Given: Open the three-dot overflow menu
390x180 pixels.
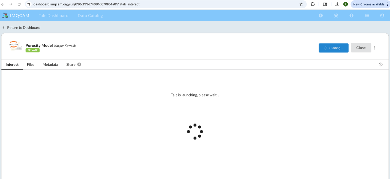Looking at the screenshot, I should pyautogui.click(x=374, y=48).
